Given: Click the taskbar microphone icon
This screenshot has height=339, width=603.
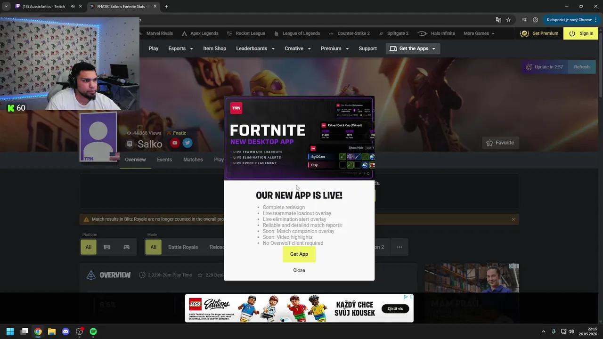Looking at the screenshot, I should (x=554, y=331).
